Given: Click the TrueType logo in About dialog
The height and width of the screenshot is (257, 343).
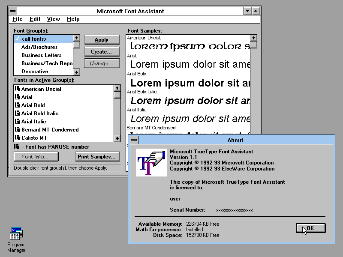Looking at the screenshot, I should pos(151,163).
